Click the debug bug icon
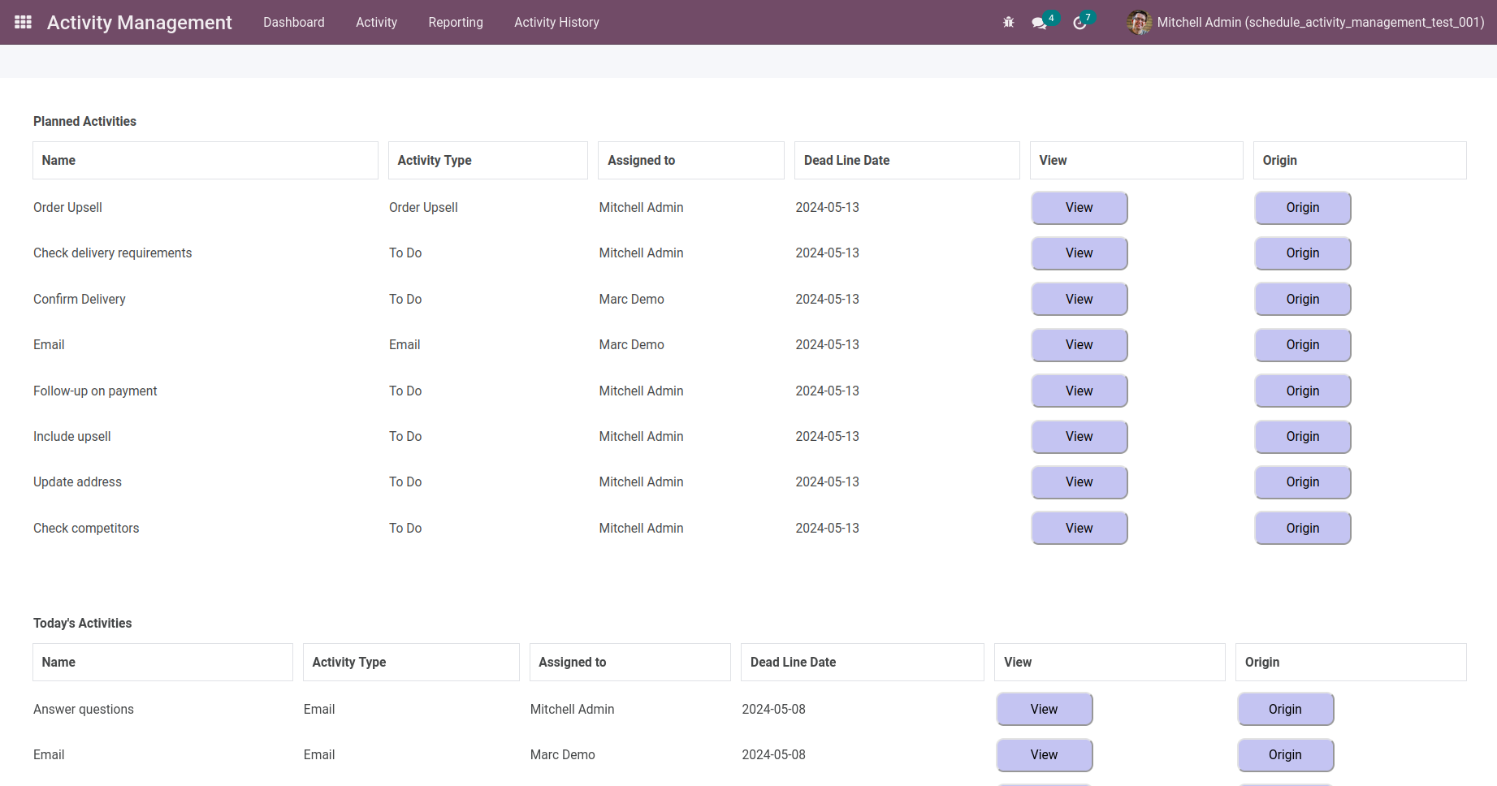This screenshot has height=786, width=1497. click(x=1009, y=23)
